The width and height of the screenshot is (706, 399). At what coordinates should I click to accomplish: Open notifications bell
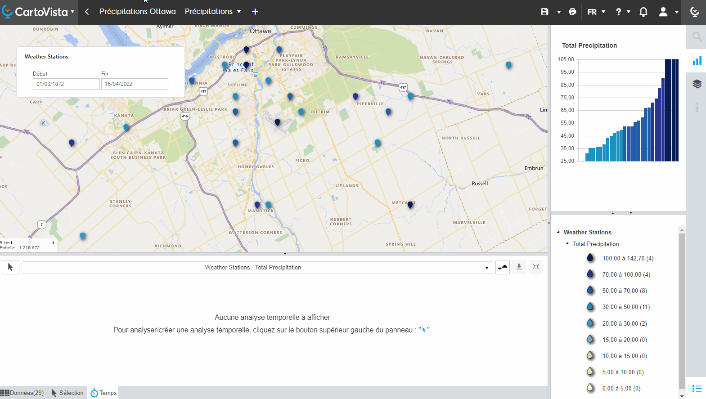pos(643,12)
